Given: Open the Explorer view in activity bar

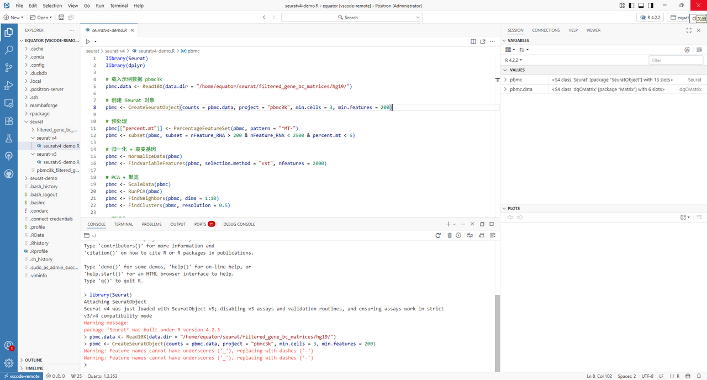Looking at the screenshot, I should pyautogui.click(x=9, y=33).
